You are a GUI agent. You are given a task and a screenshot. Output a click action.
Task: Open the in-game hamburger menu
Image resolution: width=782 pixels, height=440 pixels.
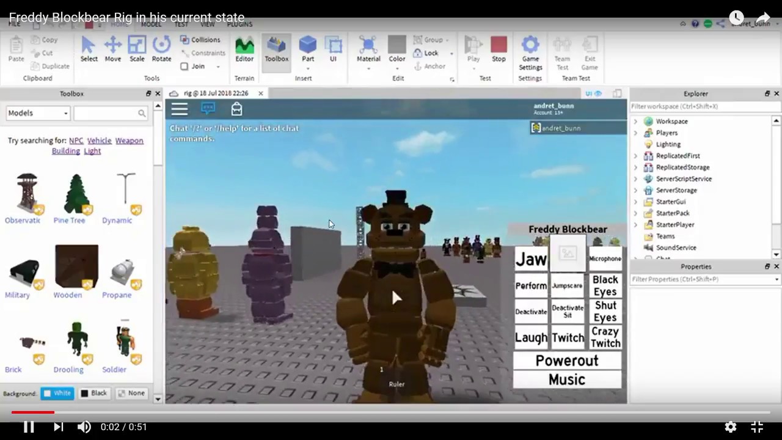point(180,109)
